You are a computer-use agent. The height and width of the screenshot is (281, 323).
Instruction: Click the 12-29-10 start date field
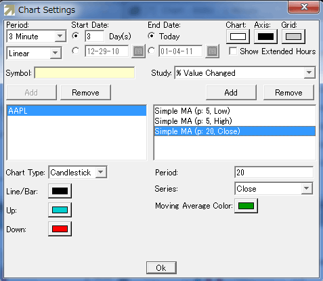(x=107, y=51)
